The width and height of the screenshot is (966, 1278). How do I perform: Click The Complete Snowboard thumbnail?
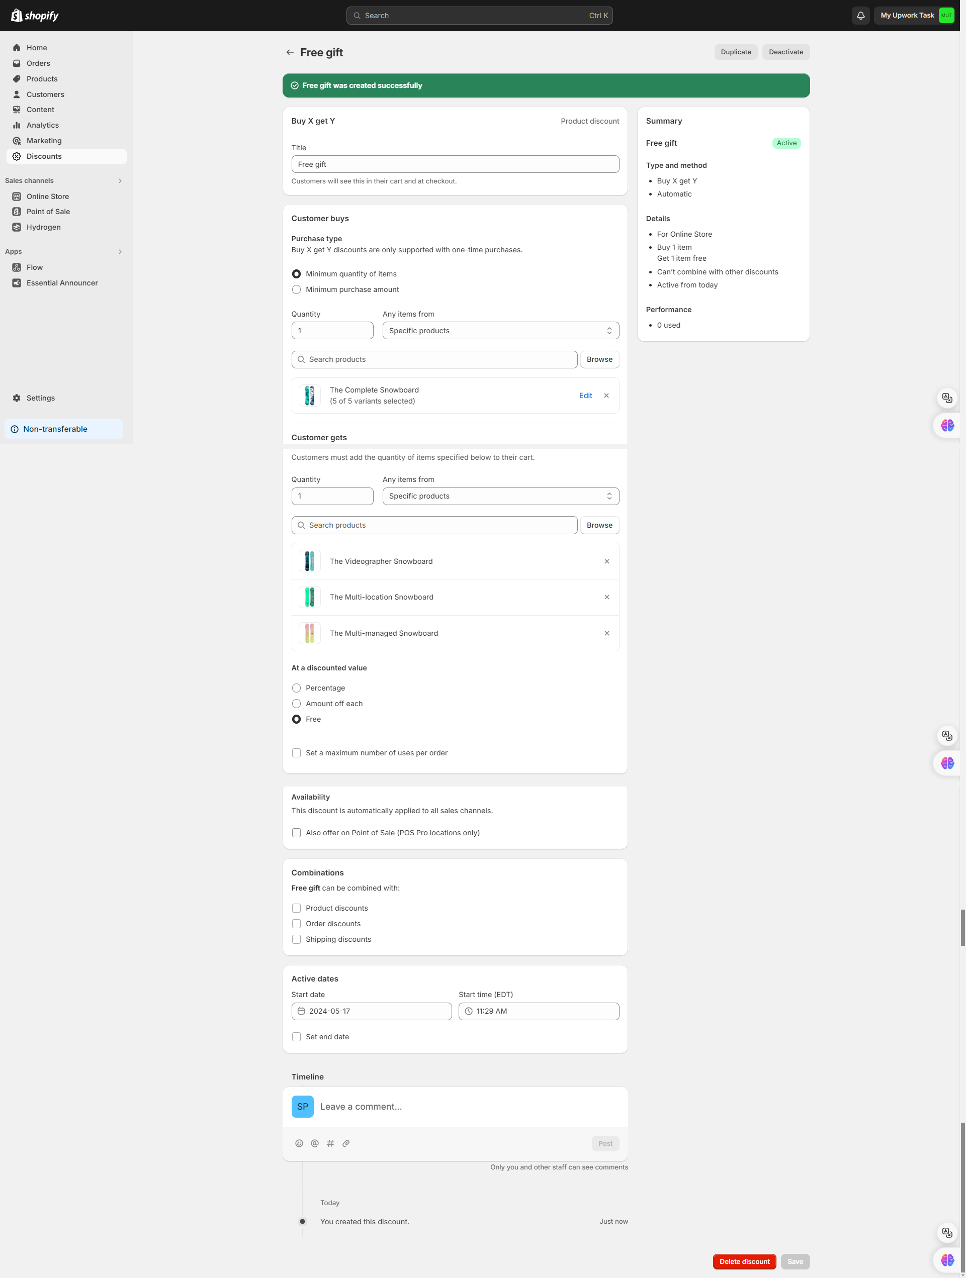coord(309,396)
